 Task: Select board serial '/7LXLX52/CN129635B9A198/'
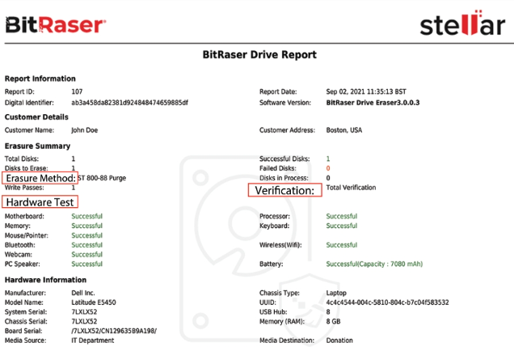(x=114, y=331)
